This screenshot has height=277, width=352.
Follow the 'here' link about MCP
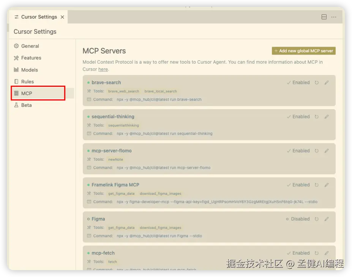pyautogui.click(x=103, y=69)
